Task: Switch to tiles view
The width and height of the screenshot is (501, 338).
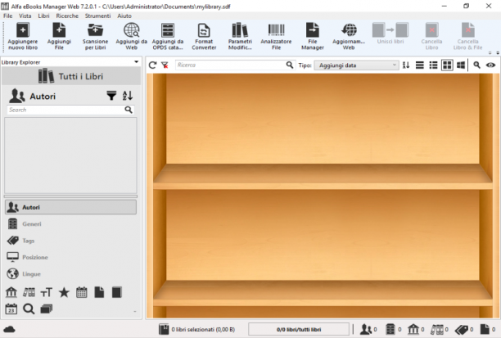Action: [461, 65]
